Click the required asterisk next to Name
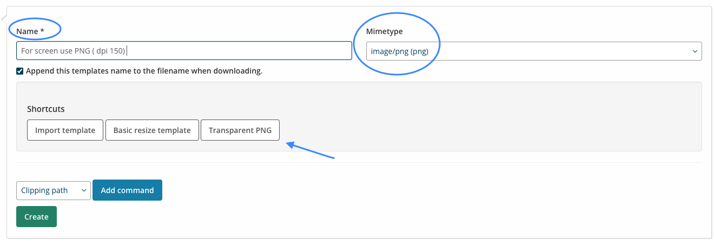The height and width of the screenshot is (252, 714). 42,31
